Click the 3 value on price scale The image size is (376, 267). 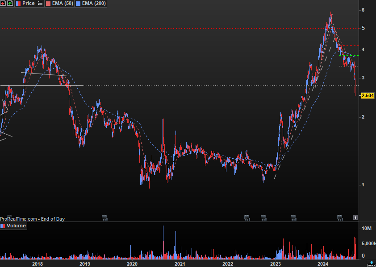[363, 78]
